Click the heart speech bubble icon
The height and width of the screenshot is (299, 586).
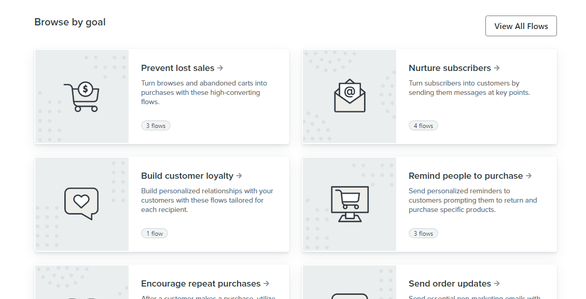coord(81,203)
